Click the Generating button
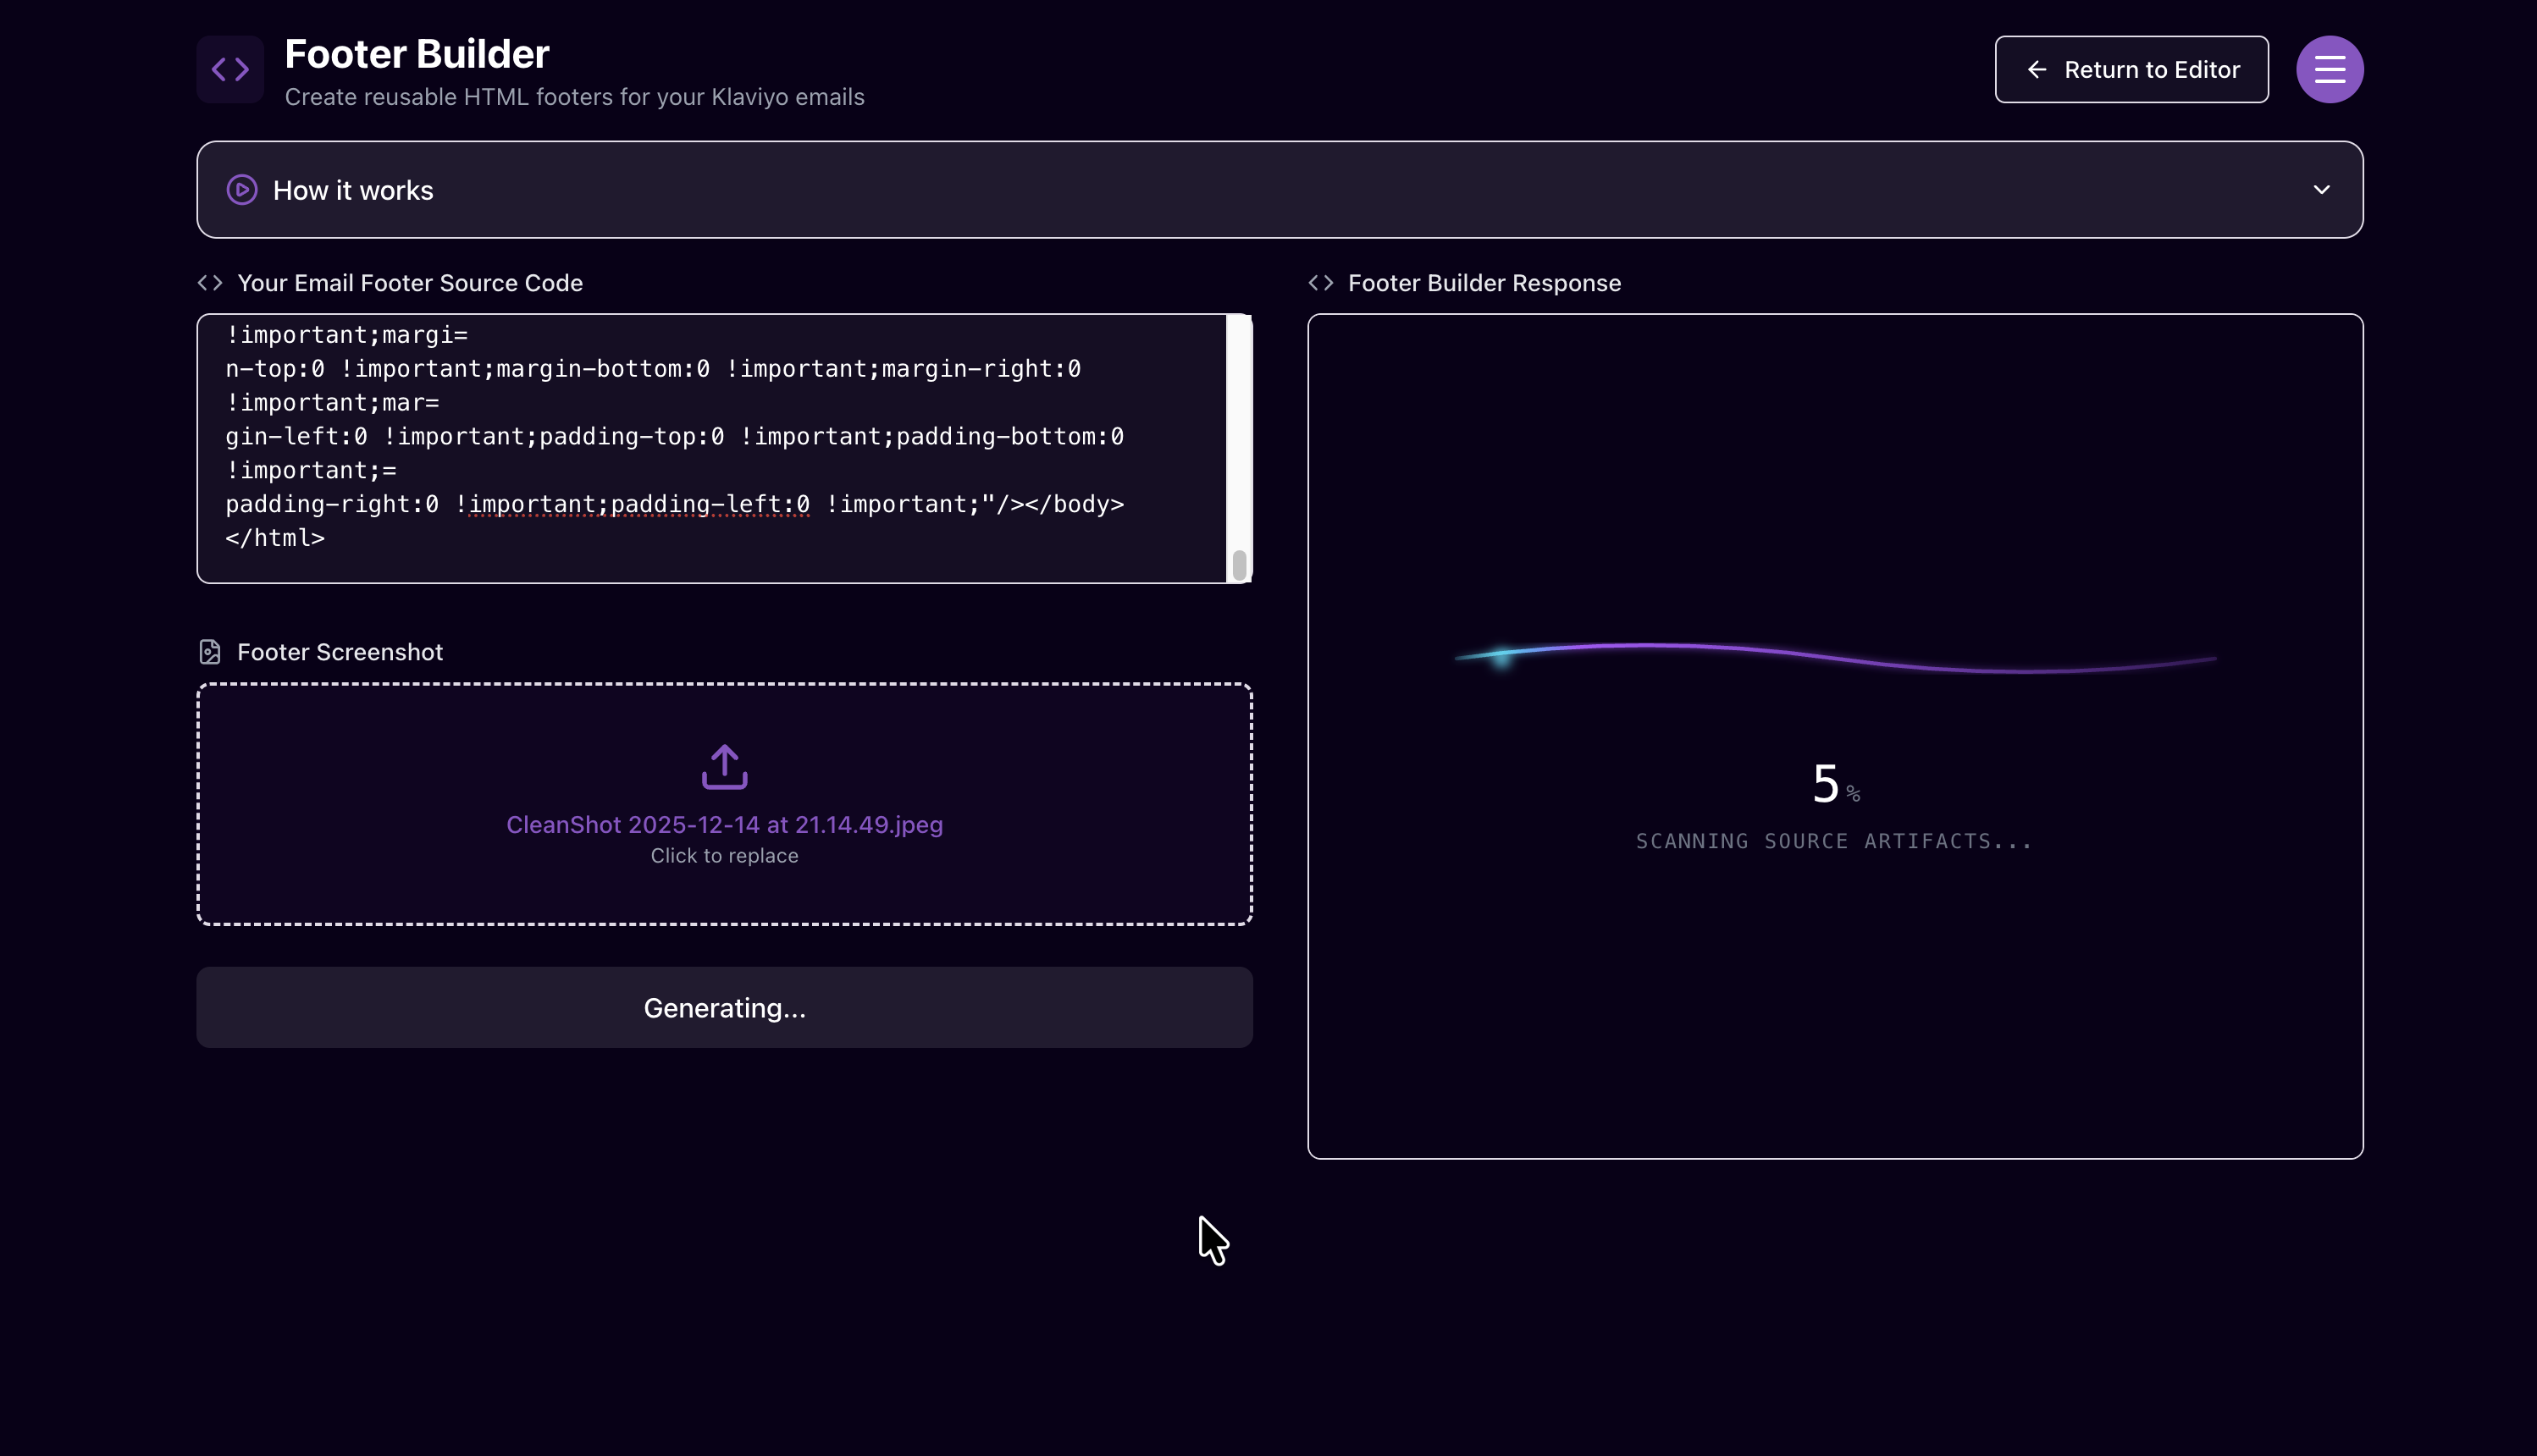 click(x=723, y=1007)
